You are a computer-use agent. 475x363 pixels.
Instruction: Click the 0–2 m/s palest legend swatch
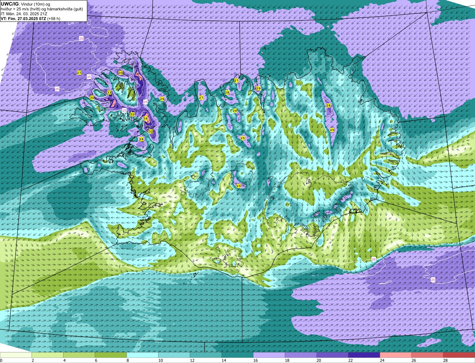coord(16,355)
